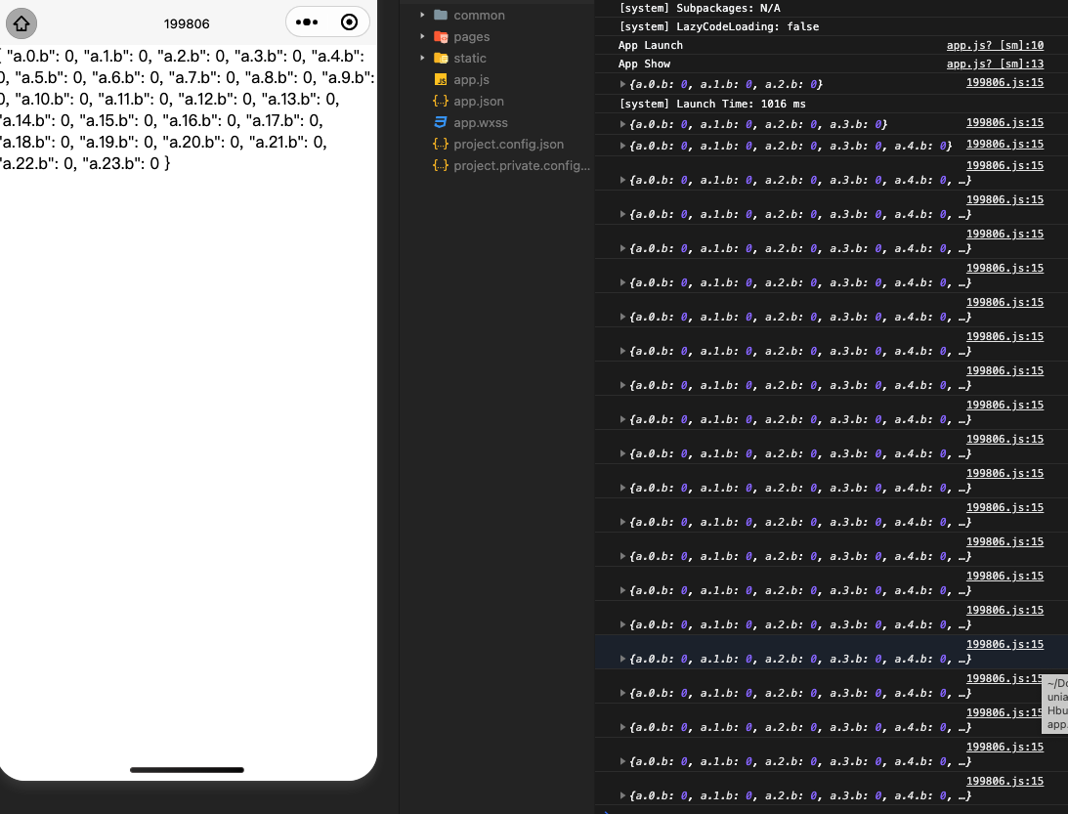
Task: Expand the logged object ending with a.3.b
Action: point(623,124)
